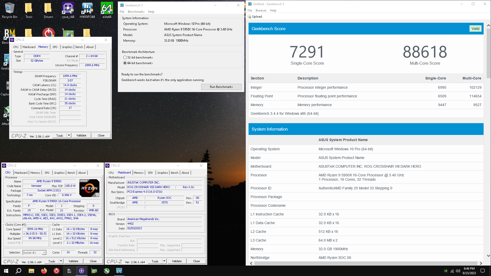
Task: Open File menu in Geekbench results window
Action: [250, 10]
